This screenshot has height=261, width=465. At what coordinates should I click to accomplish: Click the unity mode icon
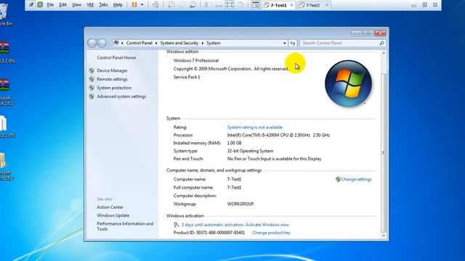pos(240,5)
